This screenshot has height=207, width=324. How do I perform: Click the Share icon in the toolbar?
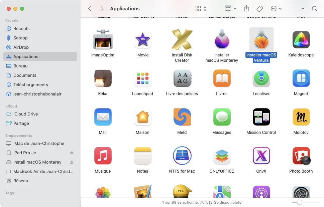point(246,8)
